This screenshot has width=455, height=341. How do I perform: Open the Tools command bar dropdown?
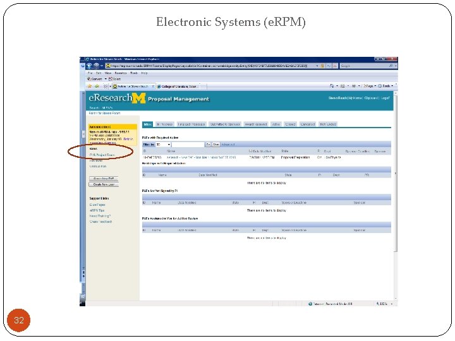[385, 86]
